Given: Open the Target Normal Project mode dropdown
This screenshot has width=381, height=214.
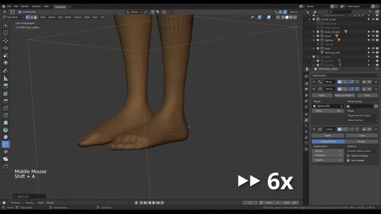Looking at the screenshot, I should 362,115.
